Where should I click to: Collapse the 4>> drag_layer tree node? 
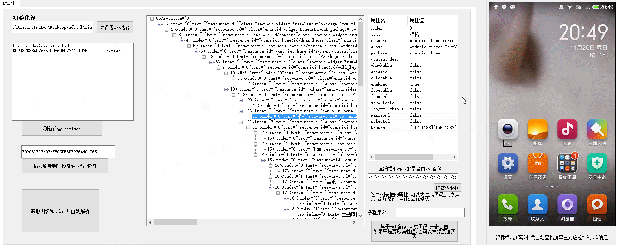tap(182, 40)
